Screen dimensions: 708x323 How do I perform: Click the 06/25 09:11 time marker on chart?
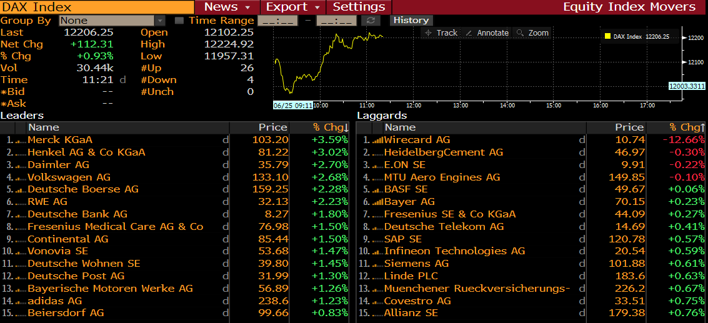coord(292,105)
